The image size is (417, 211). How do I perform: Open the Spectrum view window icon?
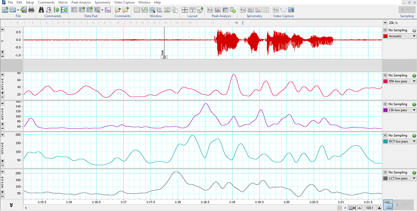(167, 10)
